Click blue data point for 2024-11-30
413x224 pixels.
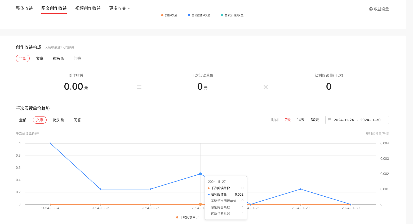(x=350, y=204)
